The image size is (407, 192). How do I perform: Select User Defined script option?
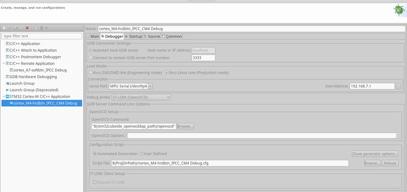153,154
